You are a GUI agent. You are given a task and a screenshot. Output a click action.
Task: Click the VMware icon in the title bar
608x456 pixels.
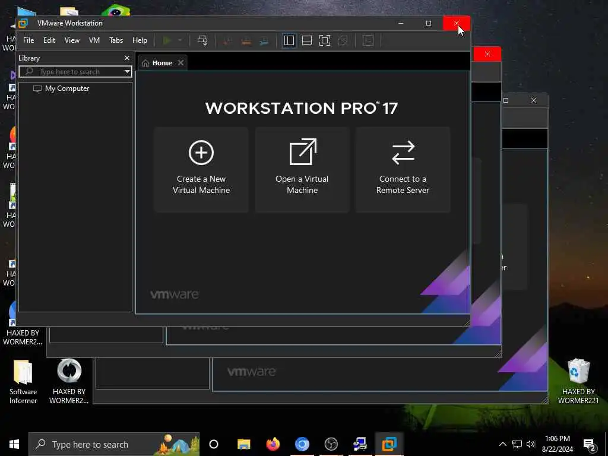pos(23,23)
